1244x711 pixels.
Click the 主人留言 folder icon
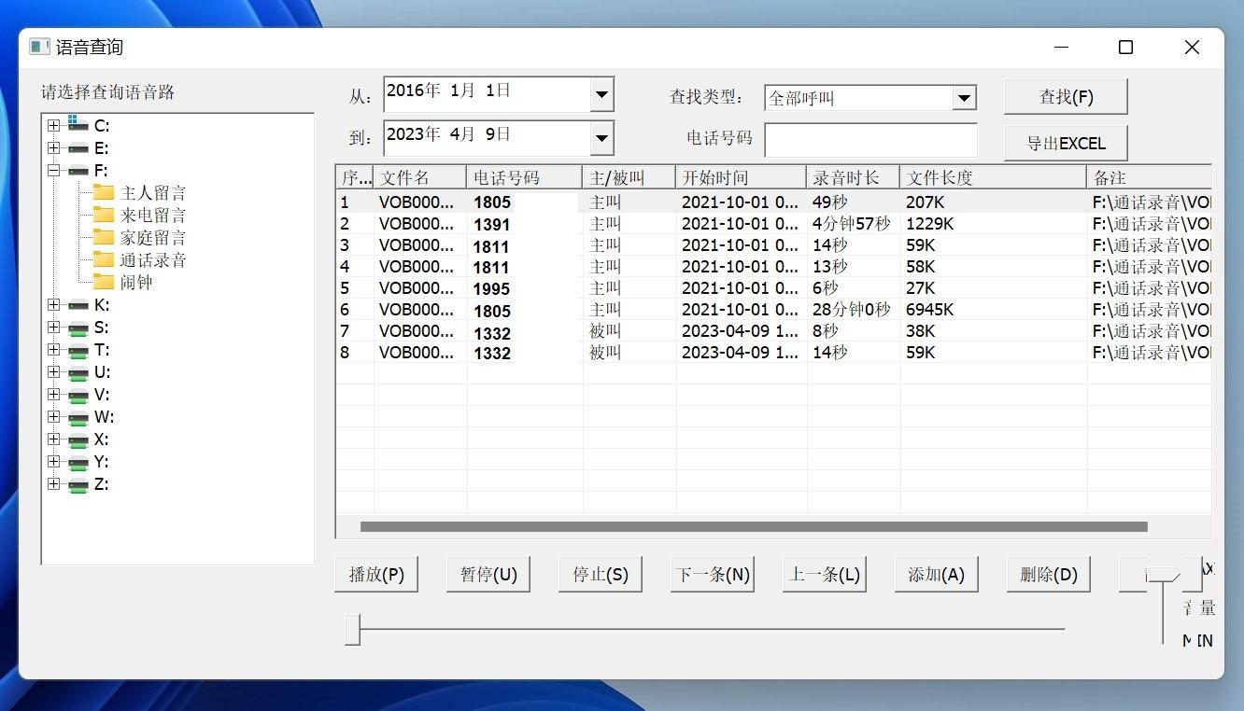pos(103,192)
